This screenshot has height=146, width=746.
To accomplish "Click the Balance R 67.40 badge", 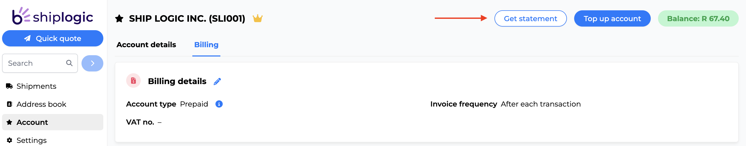I will [x=698, y=18].
